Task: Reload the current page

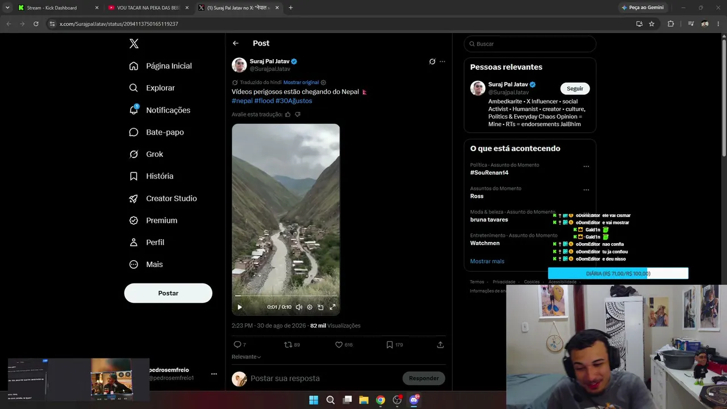Action: click(36, 24)
